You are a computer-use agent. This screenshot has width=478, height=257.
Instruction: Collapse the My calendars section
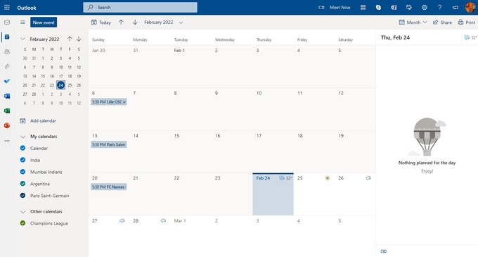pyautogui.click(x=23, y=137)
